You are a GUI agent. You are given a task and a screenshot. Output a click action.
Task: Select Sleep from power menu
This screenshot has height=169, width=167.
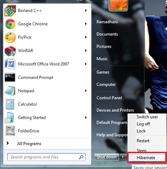(x=142, y=150)
